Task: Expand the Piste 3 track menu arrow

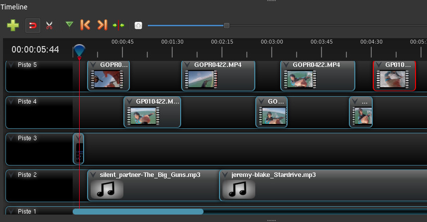Action: click(11, 138)
